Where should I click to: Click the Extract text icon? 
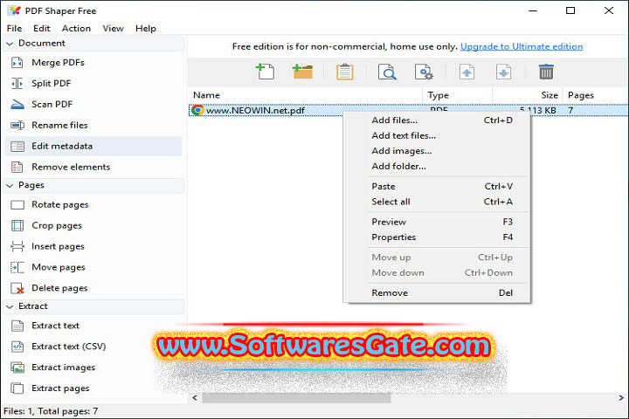click(x=17, y=326)
